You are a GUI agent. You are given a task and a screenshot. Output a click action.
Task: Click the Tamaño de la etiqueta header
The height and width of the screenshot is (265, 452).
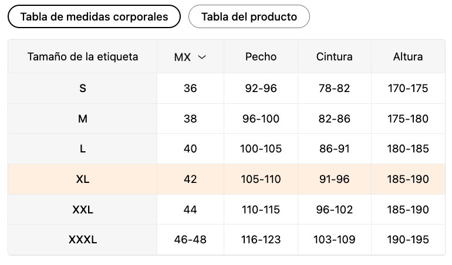point(83,57)
